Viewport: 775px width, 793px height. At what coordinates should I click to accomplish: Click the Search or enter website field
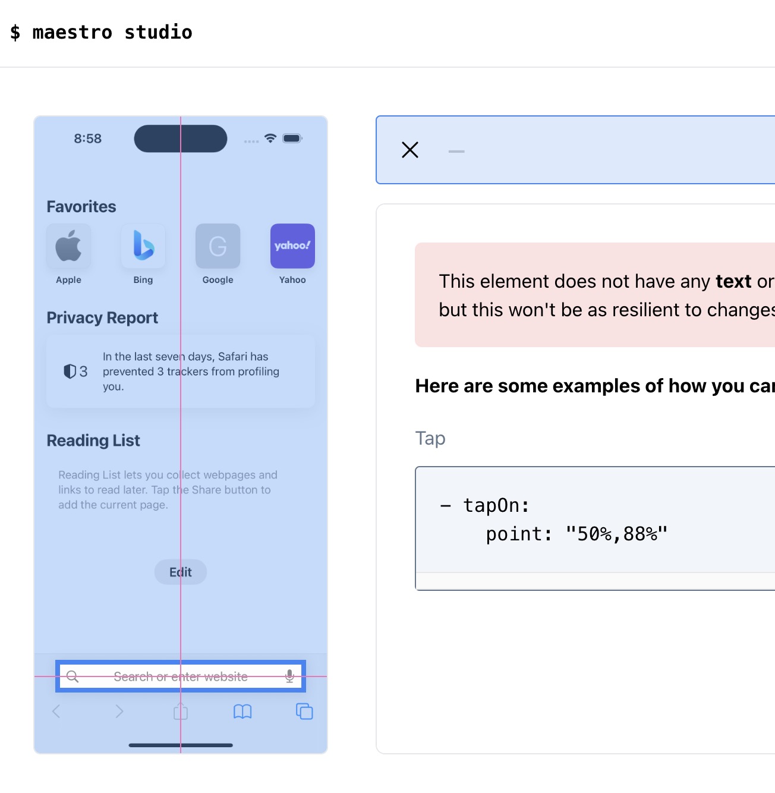181,676
